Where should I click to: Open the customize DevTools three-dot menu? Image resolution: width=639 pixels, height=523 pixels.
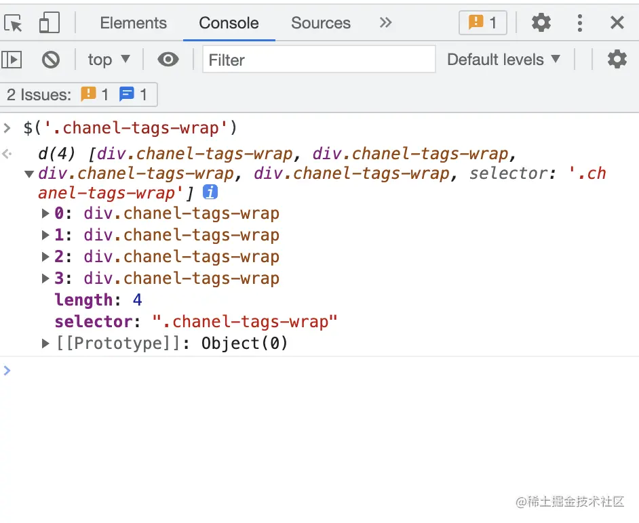coord(579,23)
